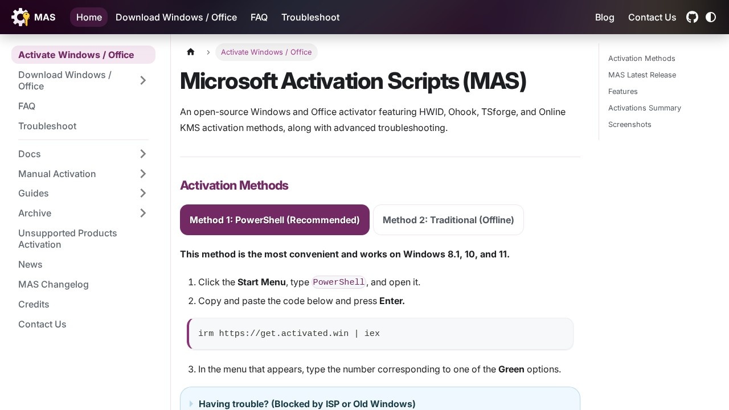Expand the Archive sidebar chevron
Screen dimensions: 729x410
pos(143,213)
